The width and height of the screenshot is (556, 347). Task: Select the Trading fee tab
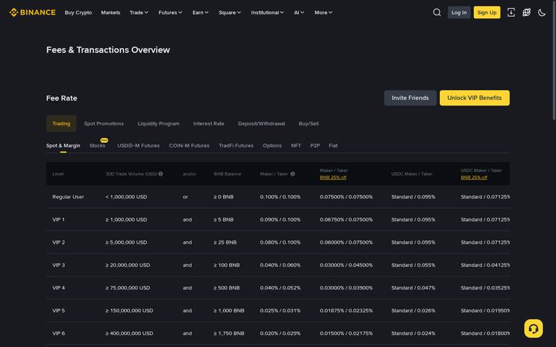tap(61, 124)
